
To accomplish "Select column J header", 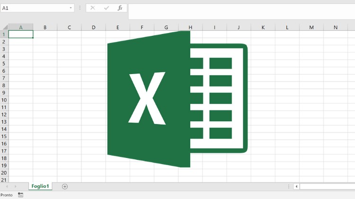I will coord(239,27).
